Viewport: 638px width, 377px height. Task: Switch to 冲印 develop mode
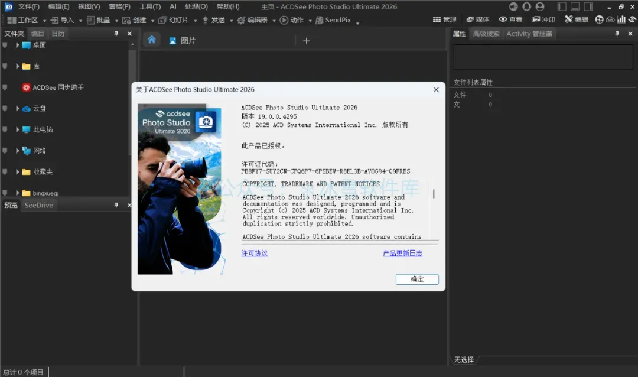pos(543,19)
